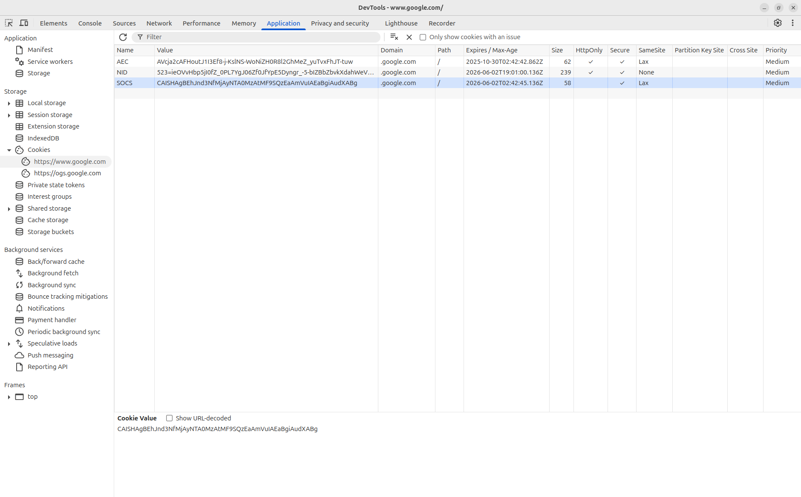Sort cookies by Expires / Max-Age column
Image resolution: width=801 pixels, height=497 pixels.
492,50
